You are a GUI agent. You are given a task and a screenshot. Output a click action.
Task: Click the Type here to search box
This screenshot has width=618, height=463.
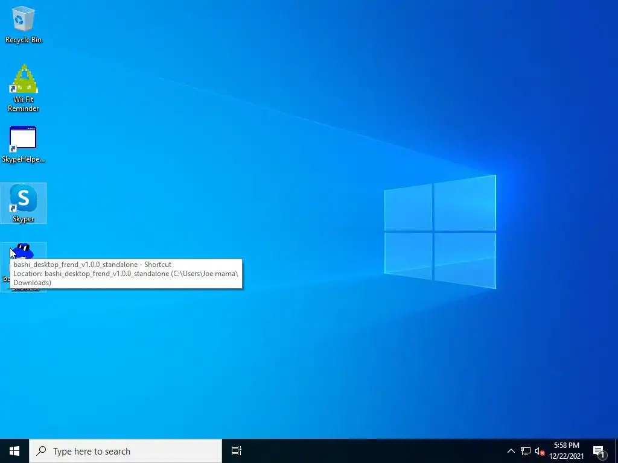126,451
